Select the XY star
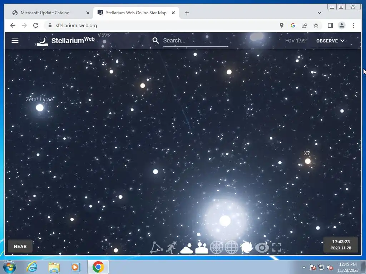This screenshot has height=274, width=366. pos(308,161)
